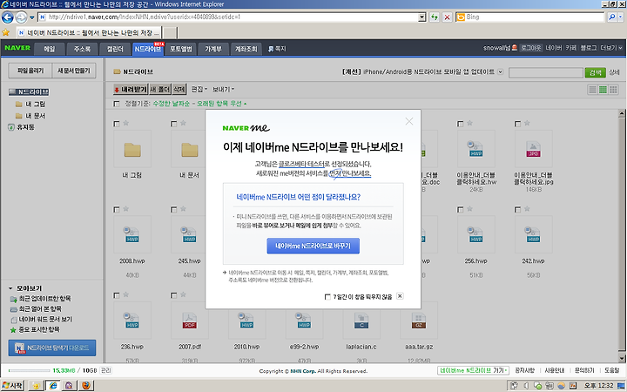627x392 pixels.
Task: Open the 편집 dropdown menu
Action: click(199, 89)
